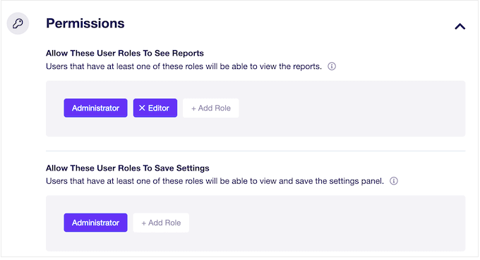Open info tooltip for See Reports description
The height and width of the screenshot is (260, 480).
[332, 66]
